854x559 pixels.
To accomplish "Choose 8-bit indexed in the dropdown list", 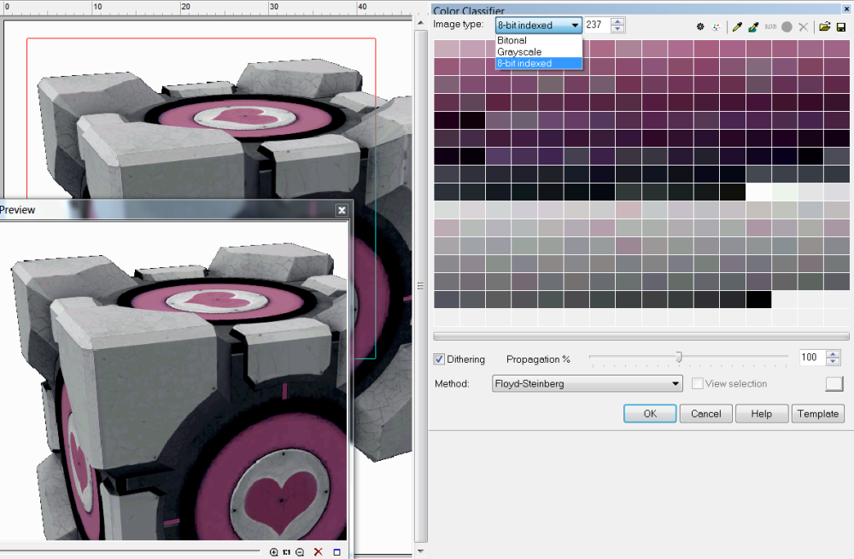I will [539, 63].
